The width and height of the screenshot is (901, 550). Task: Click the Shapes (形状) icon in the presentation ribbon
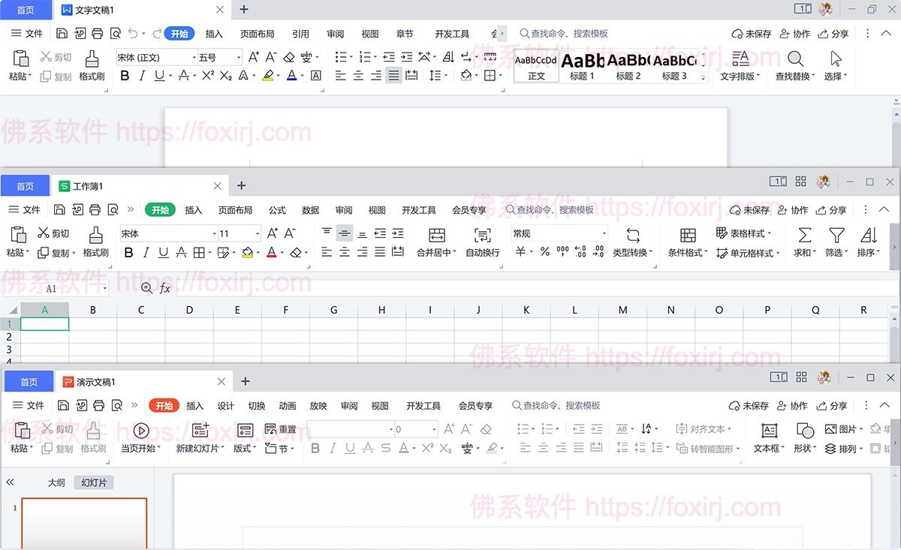(803, 439)
